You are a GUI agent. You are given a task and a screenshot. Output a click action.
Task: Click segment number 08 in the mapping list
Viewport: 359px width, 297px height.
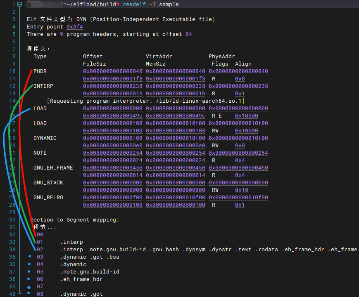[x=40, y=294]
